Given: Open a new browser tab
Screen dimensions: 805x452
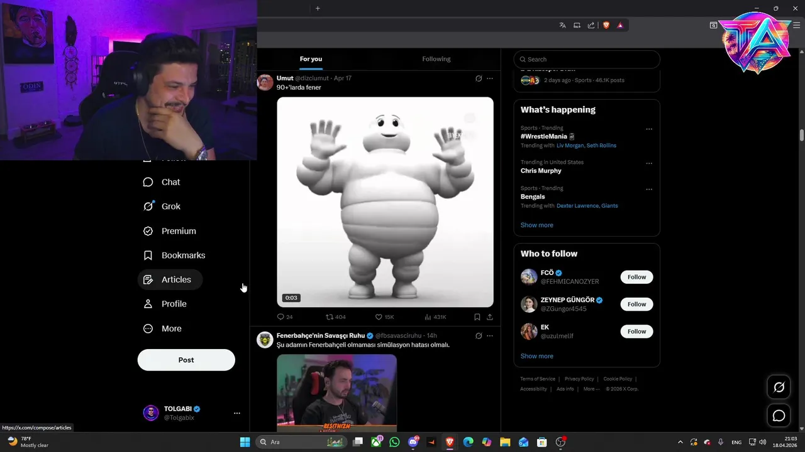Looking at the screenshot, I should [318, 8].
